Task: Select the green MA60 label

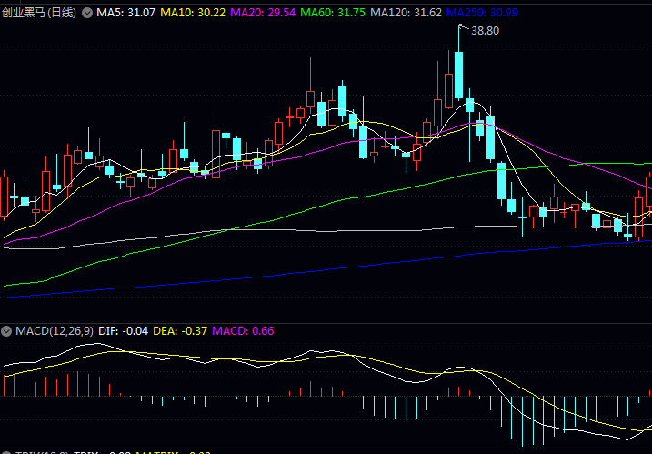Action: 332,13
